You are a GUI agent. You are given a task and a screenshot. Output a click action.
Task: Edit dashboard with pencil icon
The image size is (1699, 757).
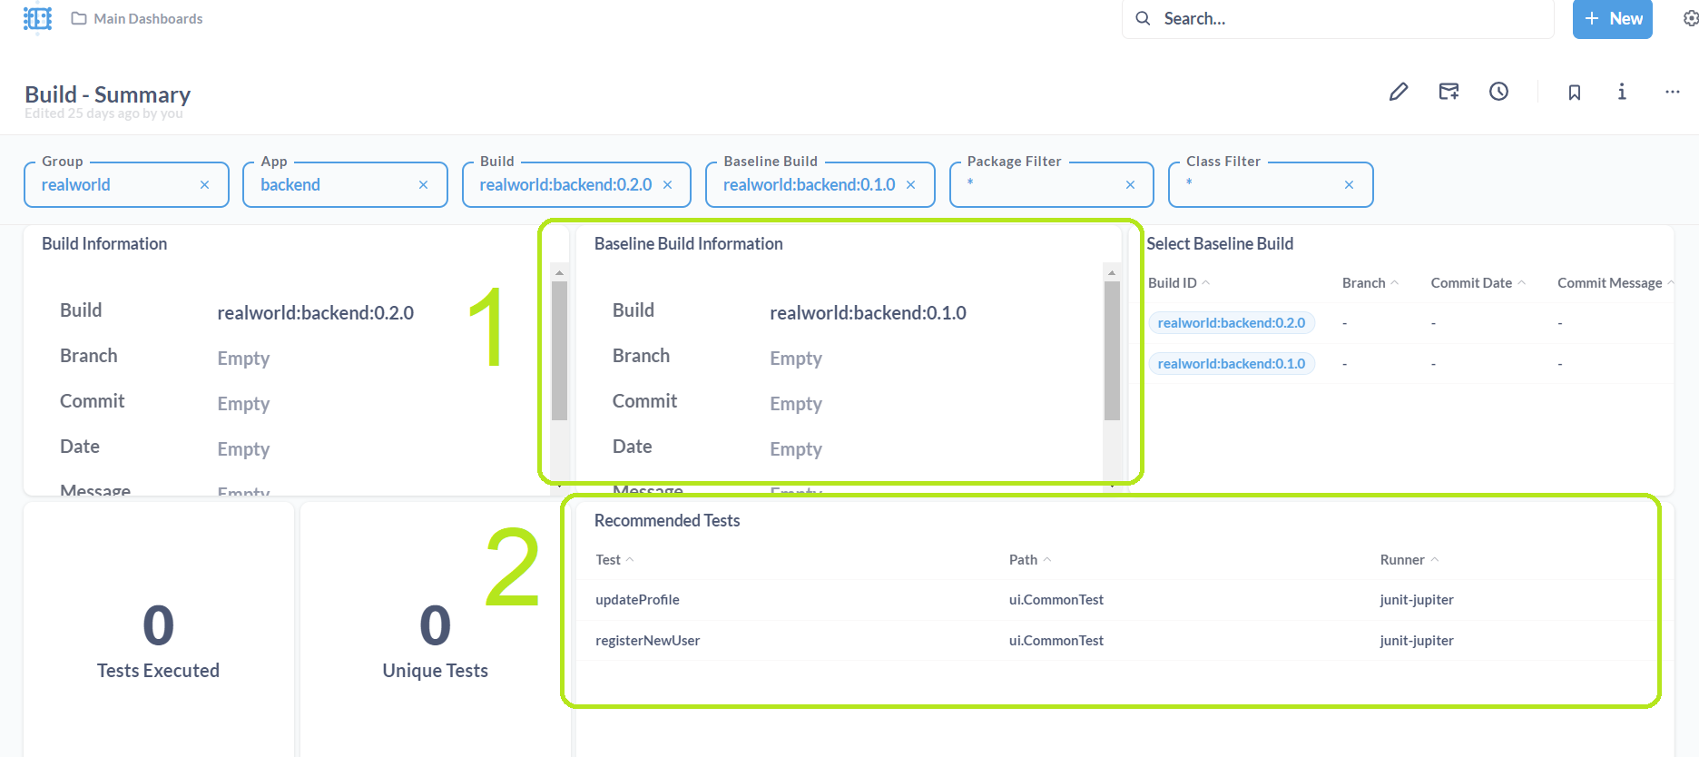click(1399, 92)
